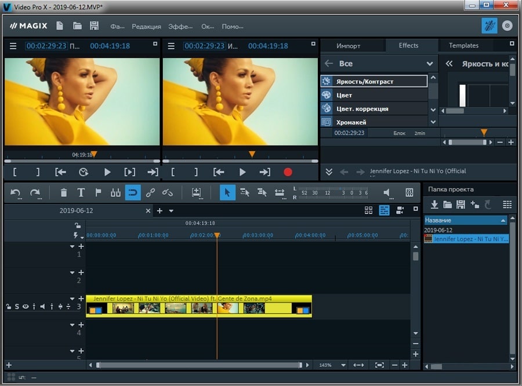The image size is (522, 386).
Task: Toggle solo S on track 3
Action: click(17, 307)
